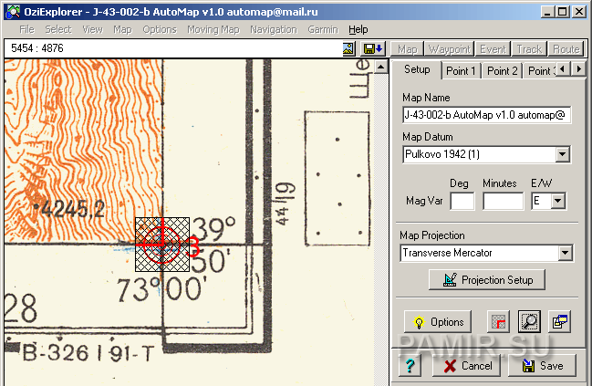Open the Options menu in menu bar
Viewport: 592px width, 386px height.
tap(160, 29)
